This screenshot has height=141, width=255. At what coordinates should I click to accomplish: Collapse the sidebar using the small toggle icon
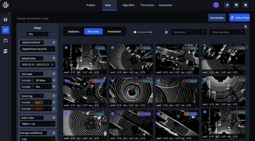pos(9,13)
